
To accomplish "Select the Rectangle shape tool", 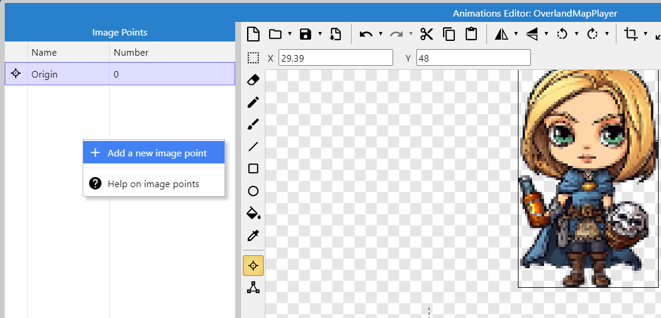I will click(x=253, y=168).
